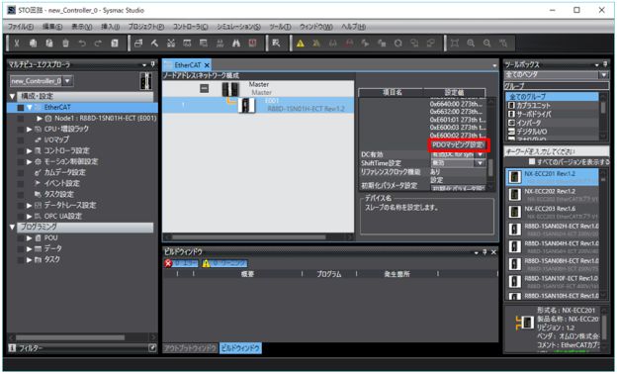Click the Master controller icon in EtherCAT network view
The width and height of the screenshot is (617, 374).
(x=230, y=89)
